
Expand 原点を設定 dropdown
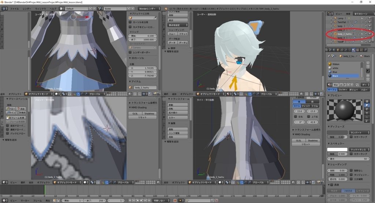(178, 25)
